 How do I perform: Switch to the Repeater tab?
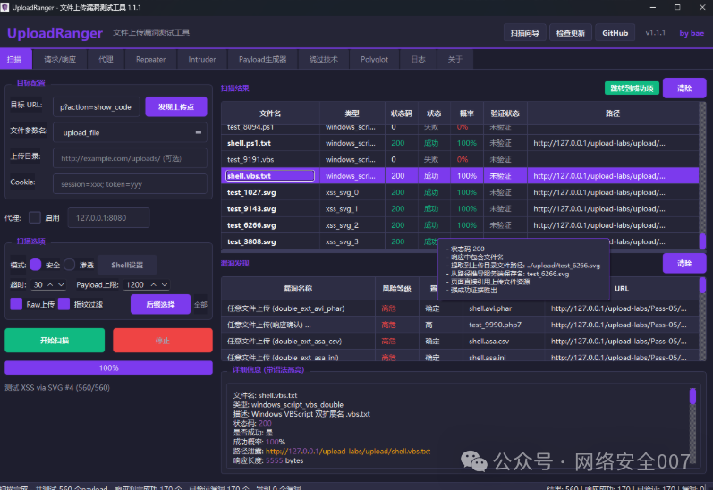[x=150, y=59]
